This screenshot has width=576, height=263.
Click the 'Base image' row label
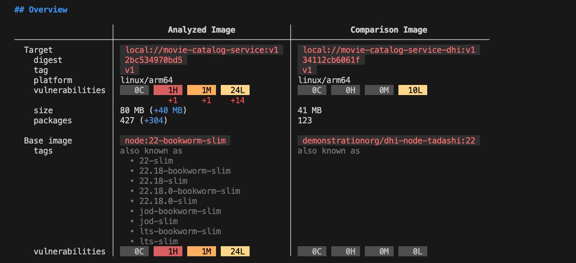click(x=48, y=141)
